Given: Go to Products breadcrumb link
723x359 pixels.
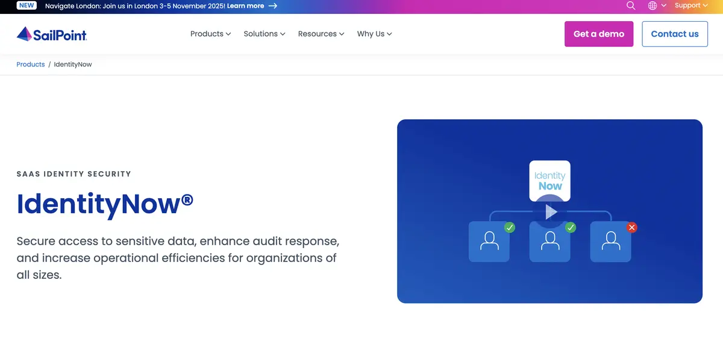Looking at the screenshot, I should click(x=31, y=64).
